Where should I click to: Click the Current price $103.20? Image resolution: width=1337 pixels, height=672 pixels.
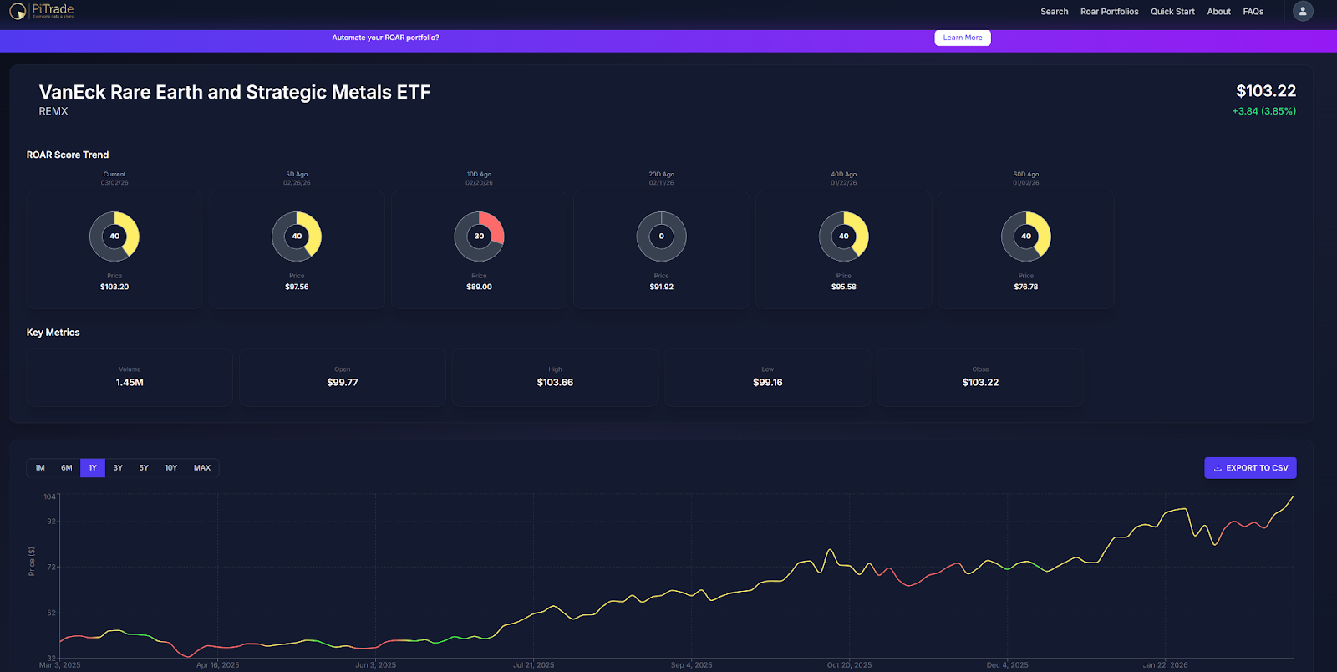coord(114,287)
